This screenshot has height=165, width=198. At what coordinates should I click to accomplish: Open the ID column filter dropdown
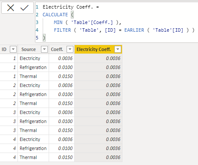(13, 49)
